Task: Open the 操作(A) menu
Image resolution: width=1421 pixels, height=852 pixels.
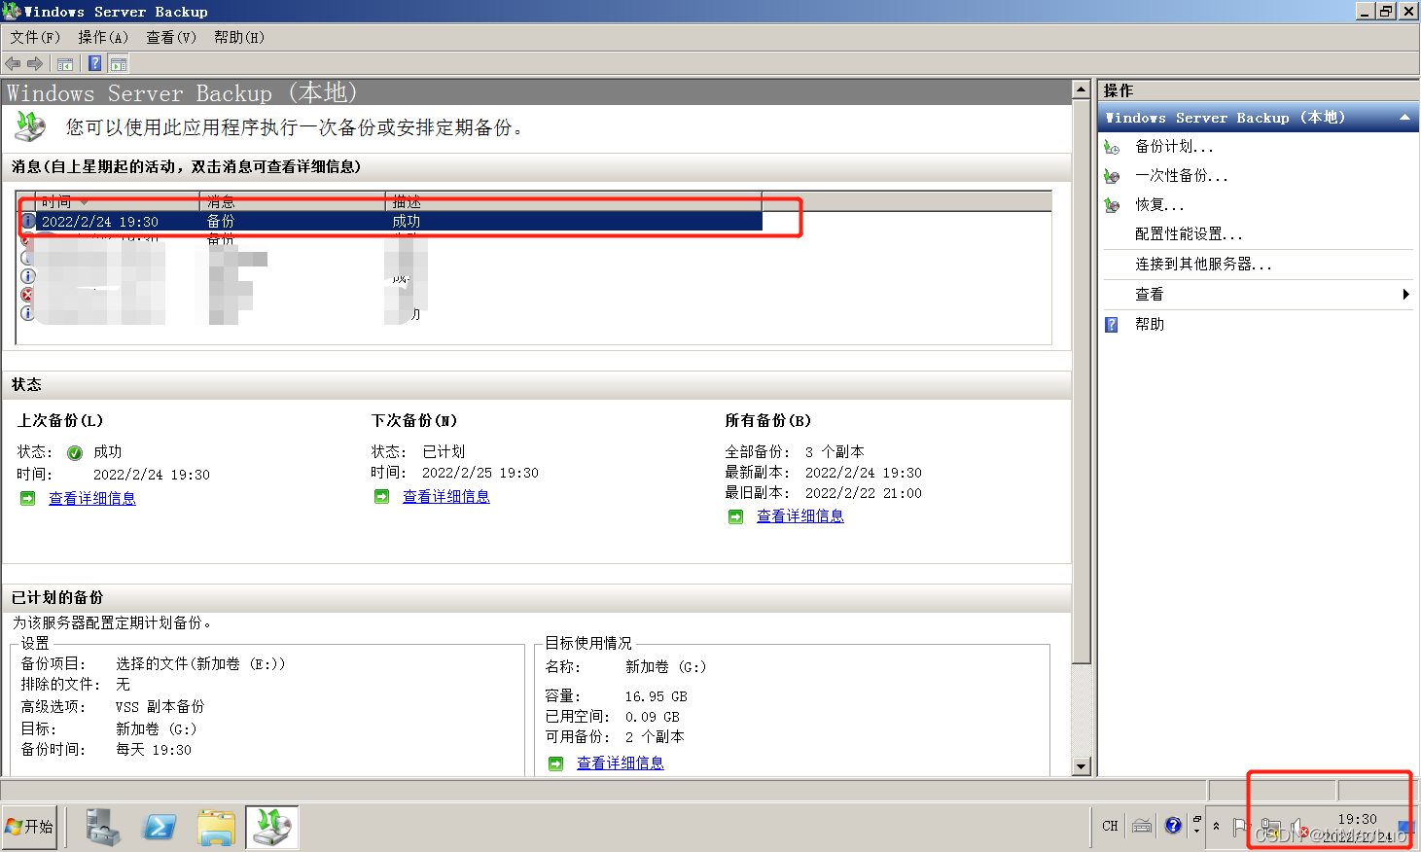Action: click(x=103, y=37)
